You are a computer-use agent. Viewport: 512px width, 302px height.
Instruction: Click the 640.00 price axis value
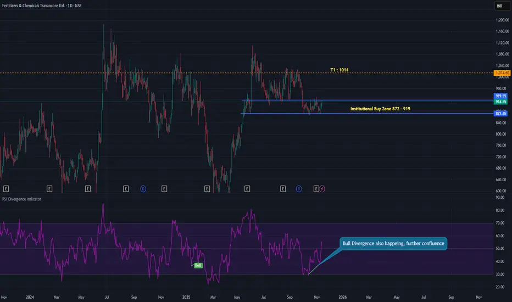[502, 180]
